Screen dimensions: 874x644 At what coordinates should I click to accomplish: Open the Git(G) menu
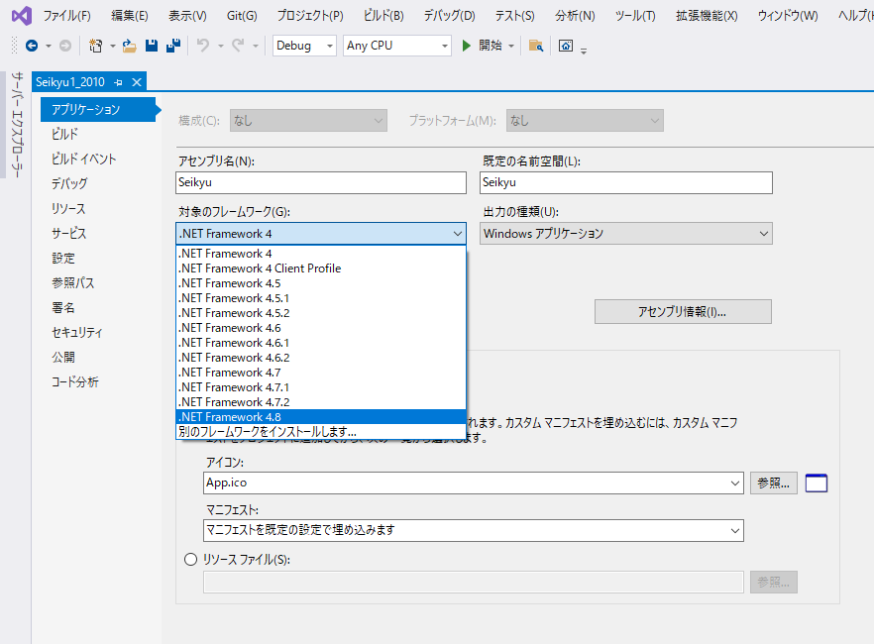coord(242,16)
